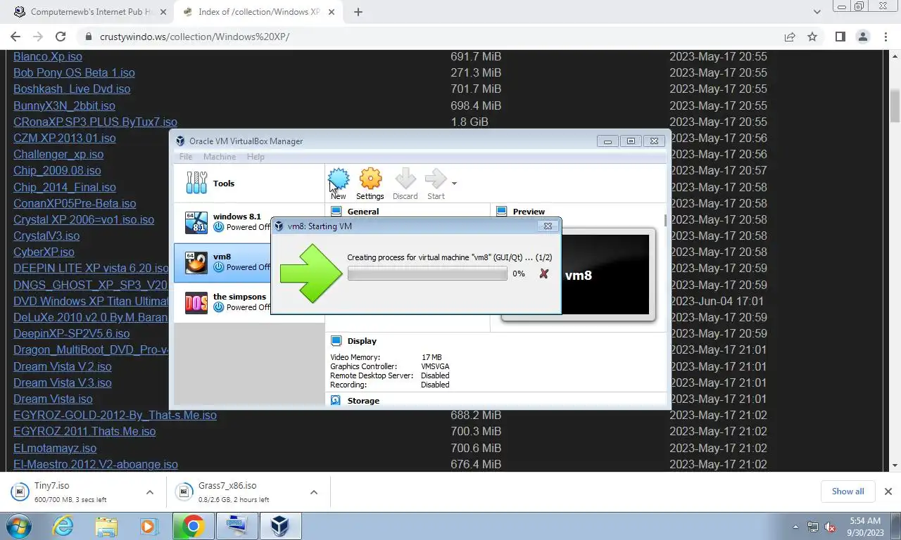This screenshot has height=540, width=901.
Task: Open Chip_2009.08.iso link
Action: pyautogui.click(x=57, y=170)
